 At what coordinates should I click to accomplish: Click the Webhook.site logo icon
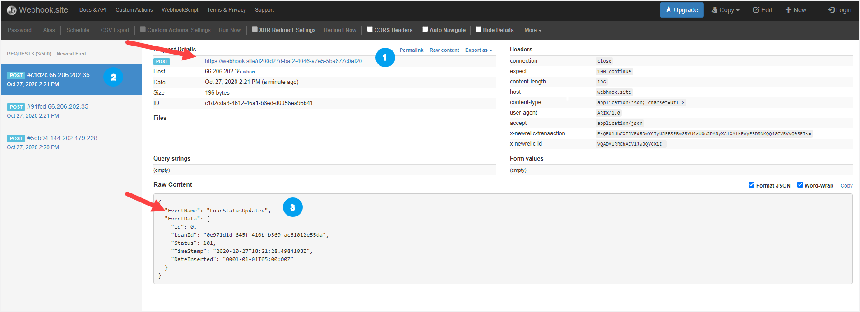pos(12,10)
